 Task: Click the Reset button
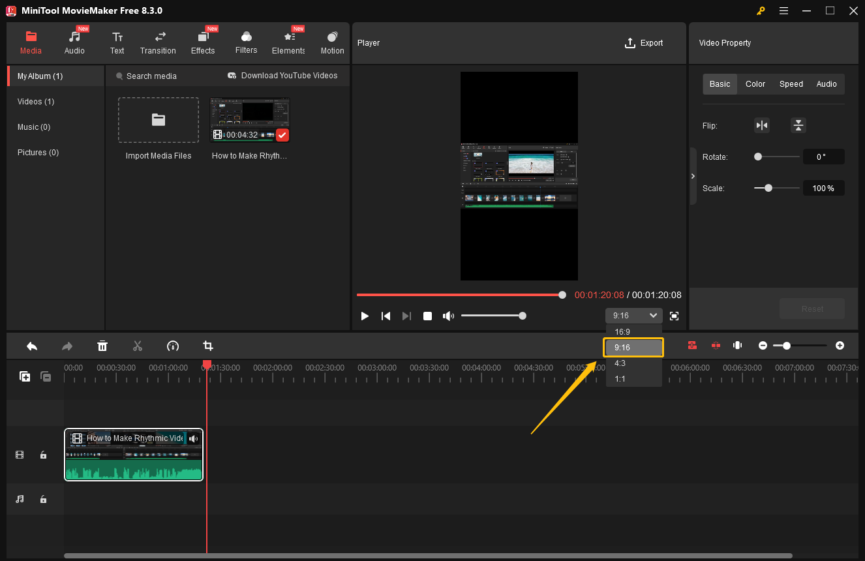[812, 309]
